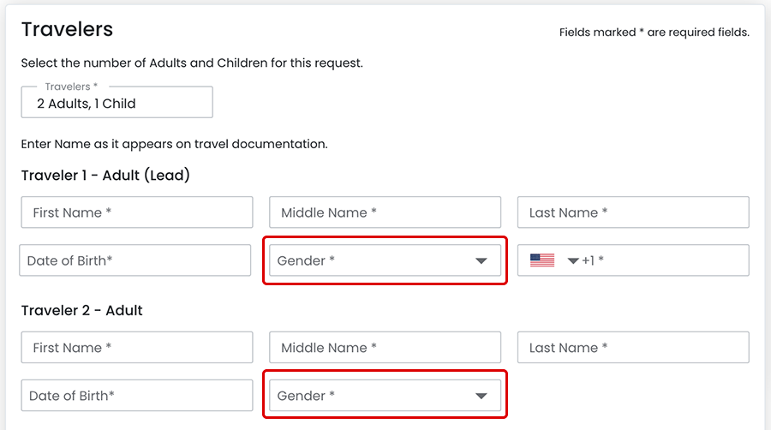The height and width of the screenshot is (430, 771).
Task: Click the arrow icon in Traveler 1 Gender
Action: click(x=481, y=261)
